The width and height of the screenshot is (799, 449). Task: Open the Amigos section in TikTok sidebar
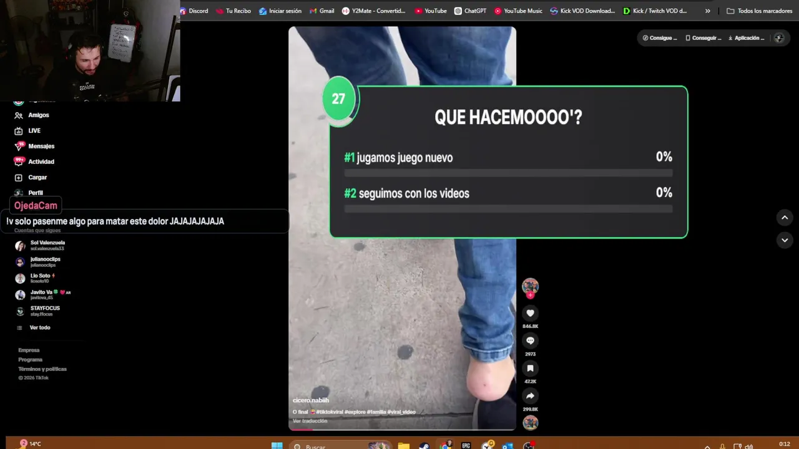pyautogui.click(x=31, y=115)
